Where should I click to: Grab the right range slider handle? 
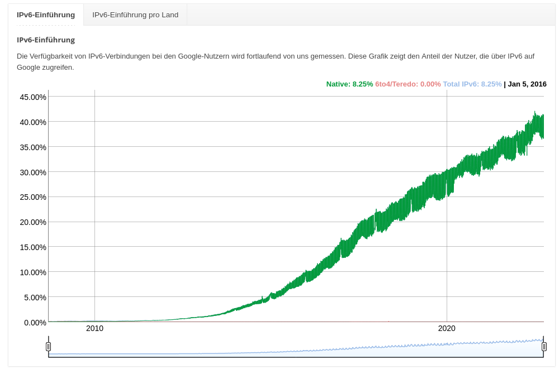[x=544, y=346]
